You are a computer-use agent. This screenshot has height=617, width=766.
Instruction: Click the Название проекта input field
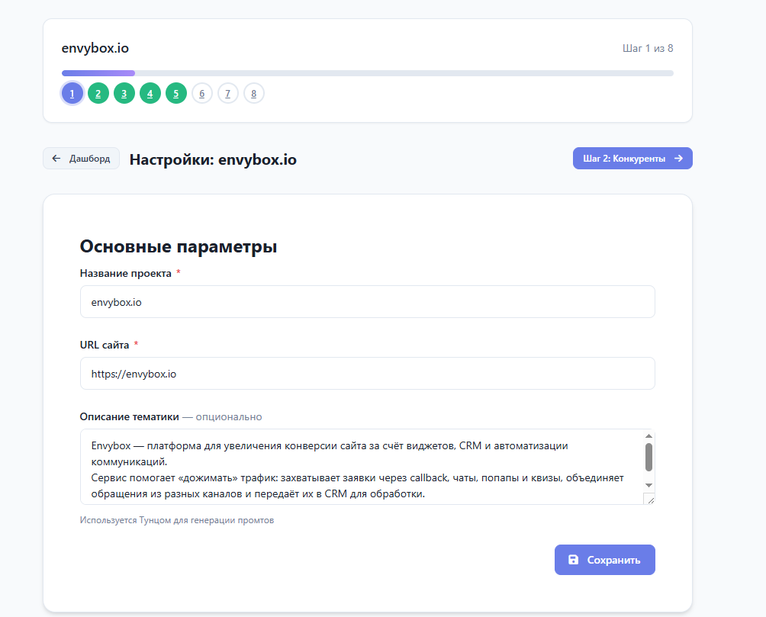coord(367,302)
